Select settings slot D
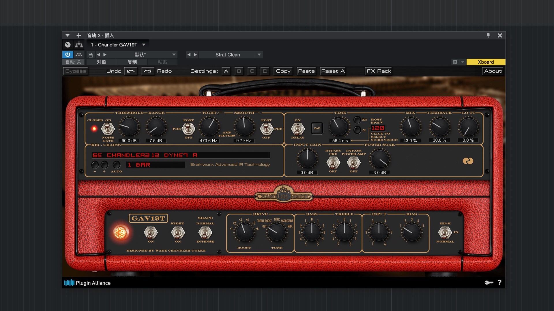Screen dimensions: 554x311 (265, 71)
